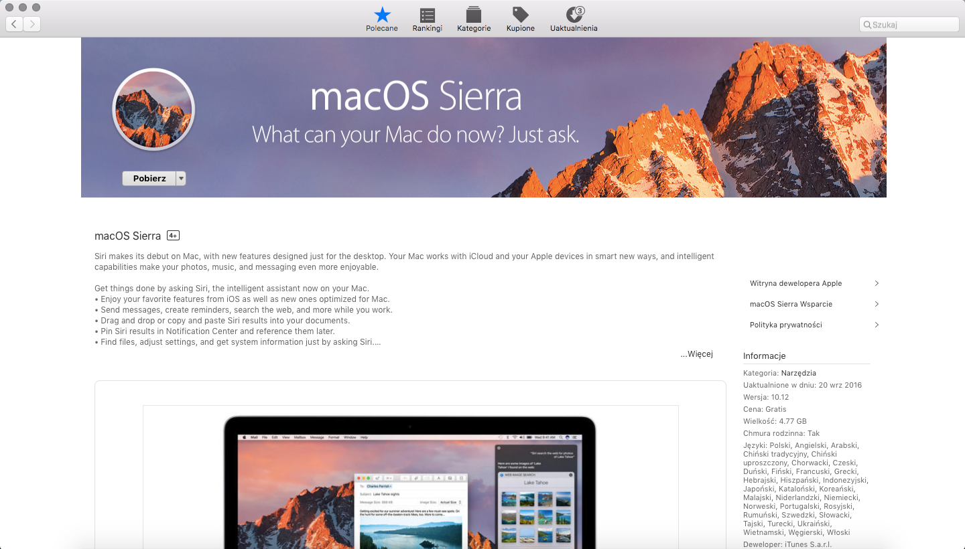This screenshot has height=549, width=965.
Task: Open the Kategorie tab
Action: [474, 19]
